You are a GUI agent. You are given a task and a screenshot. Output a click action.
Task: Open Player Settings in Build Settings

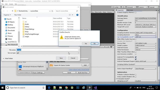pos(38,73)
